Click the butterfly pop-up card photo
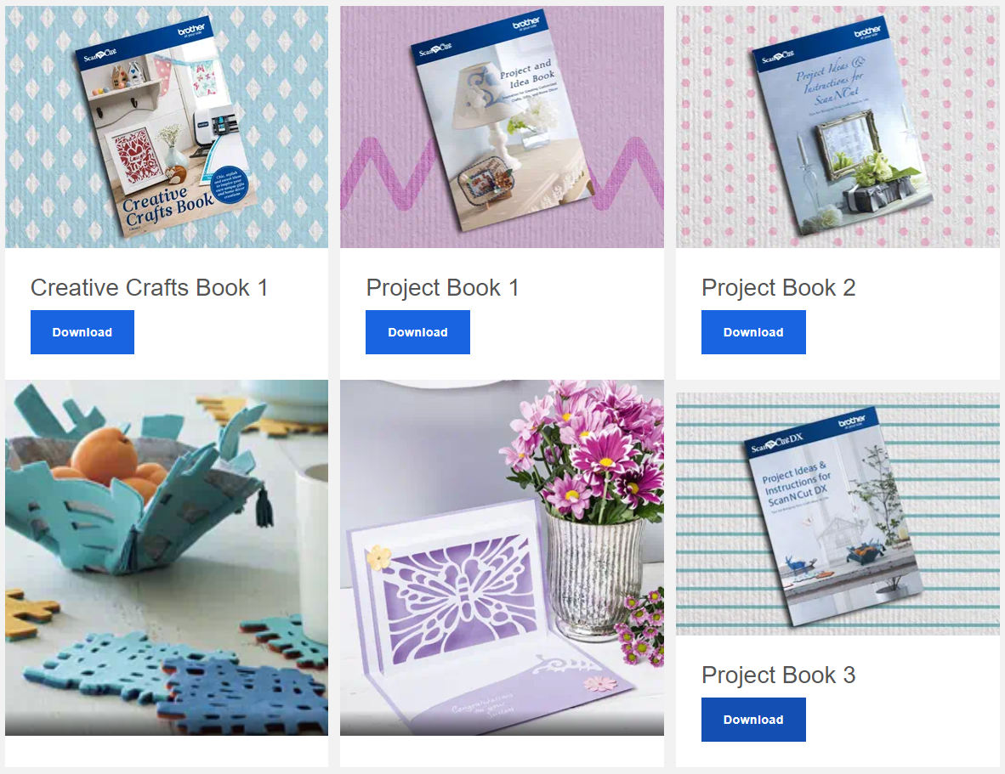 (x=502, y=557)
